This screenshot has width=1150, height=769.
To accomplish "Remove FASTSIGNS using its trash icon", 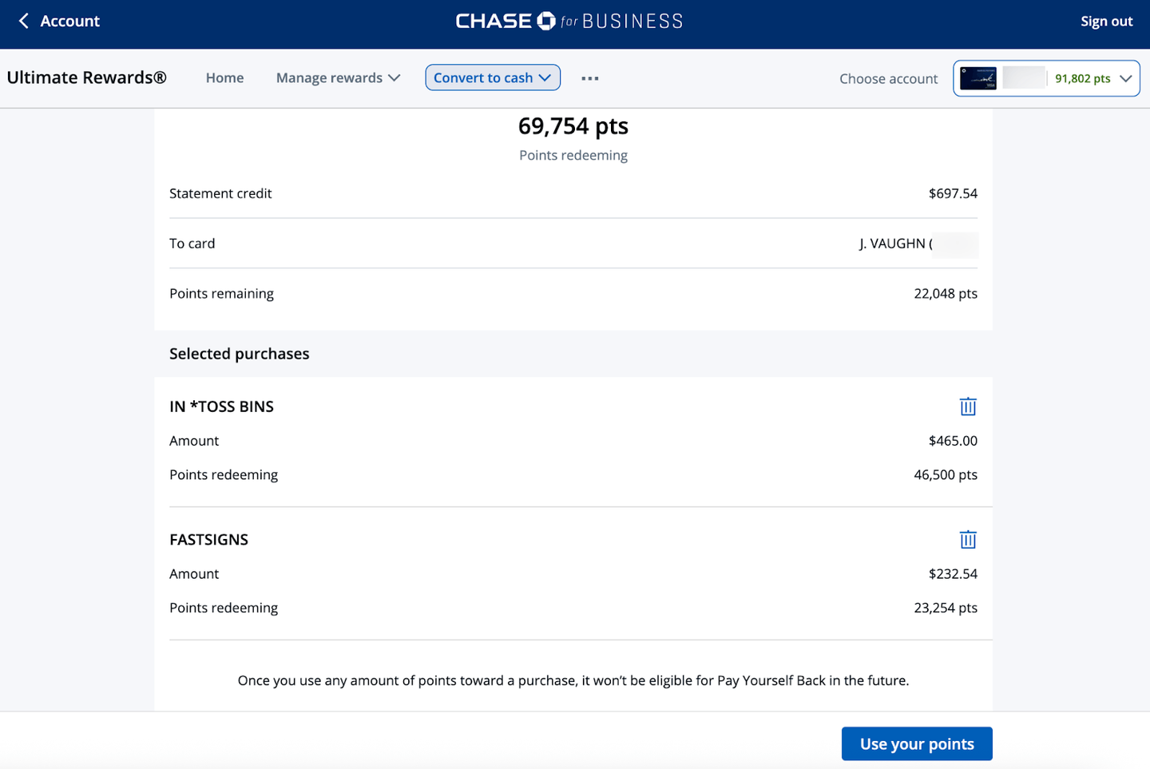I will 967,540.
